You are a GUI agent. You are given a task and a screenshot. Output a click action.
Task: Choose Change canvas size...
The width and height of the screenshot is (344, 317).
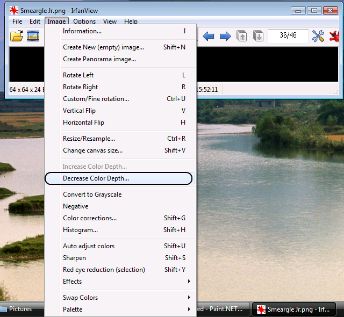tap(120, 150)
